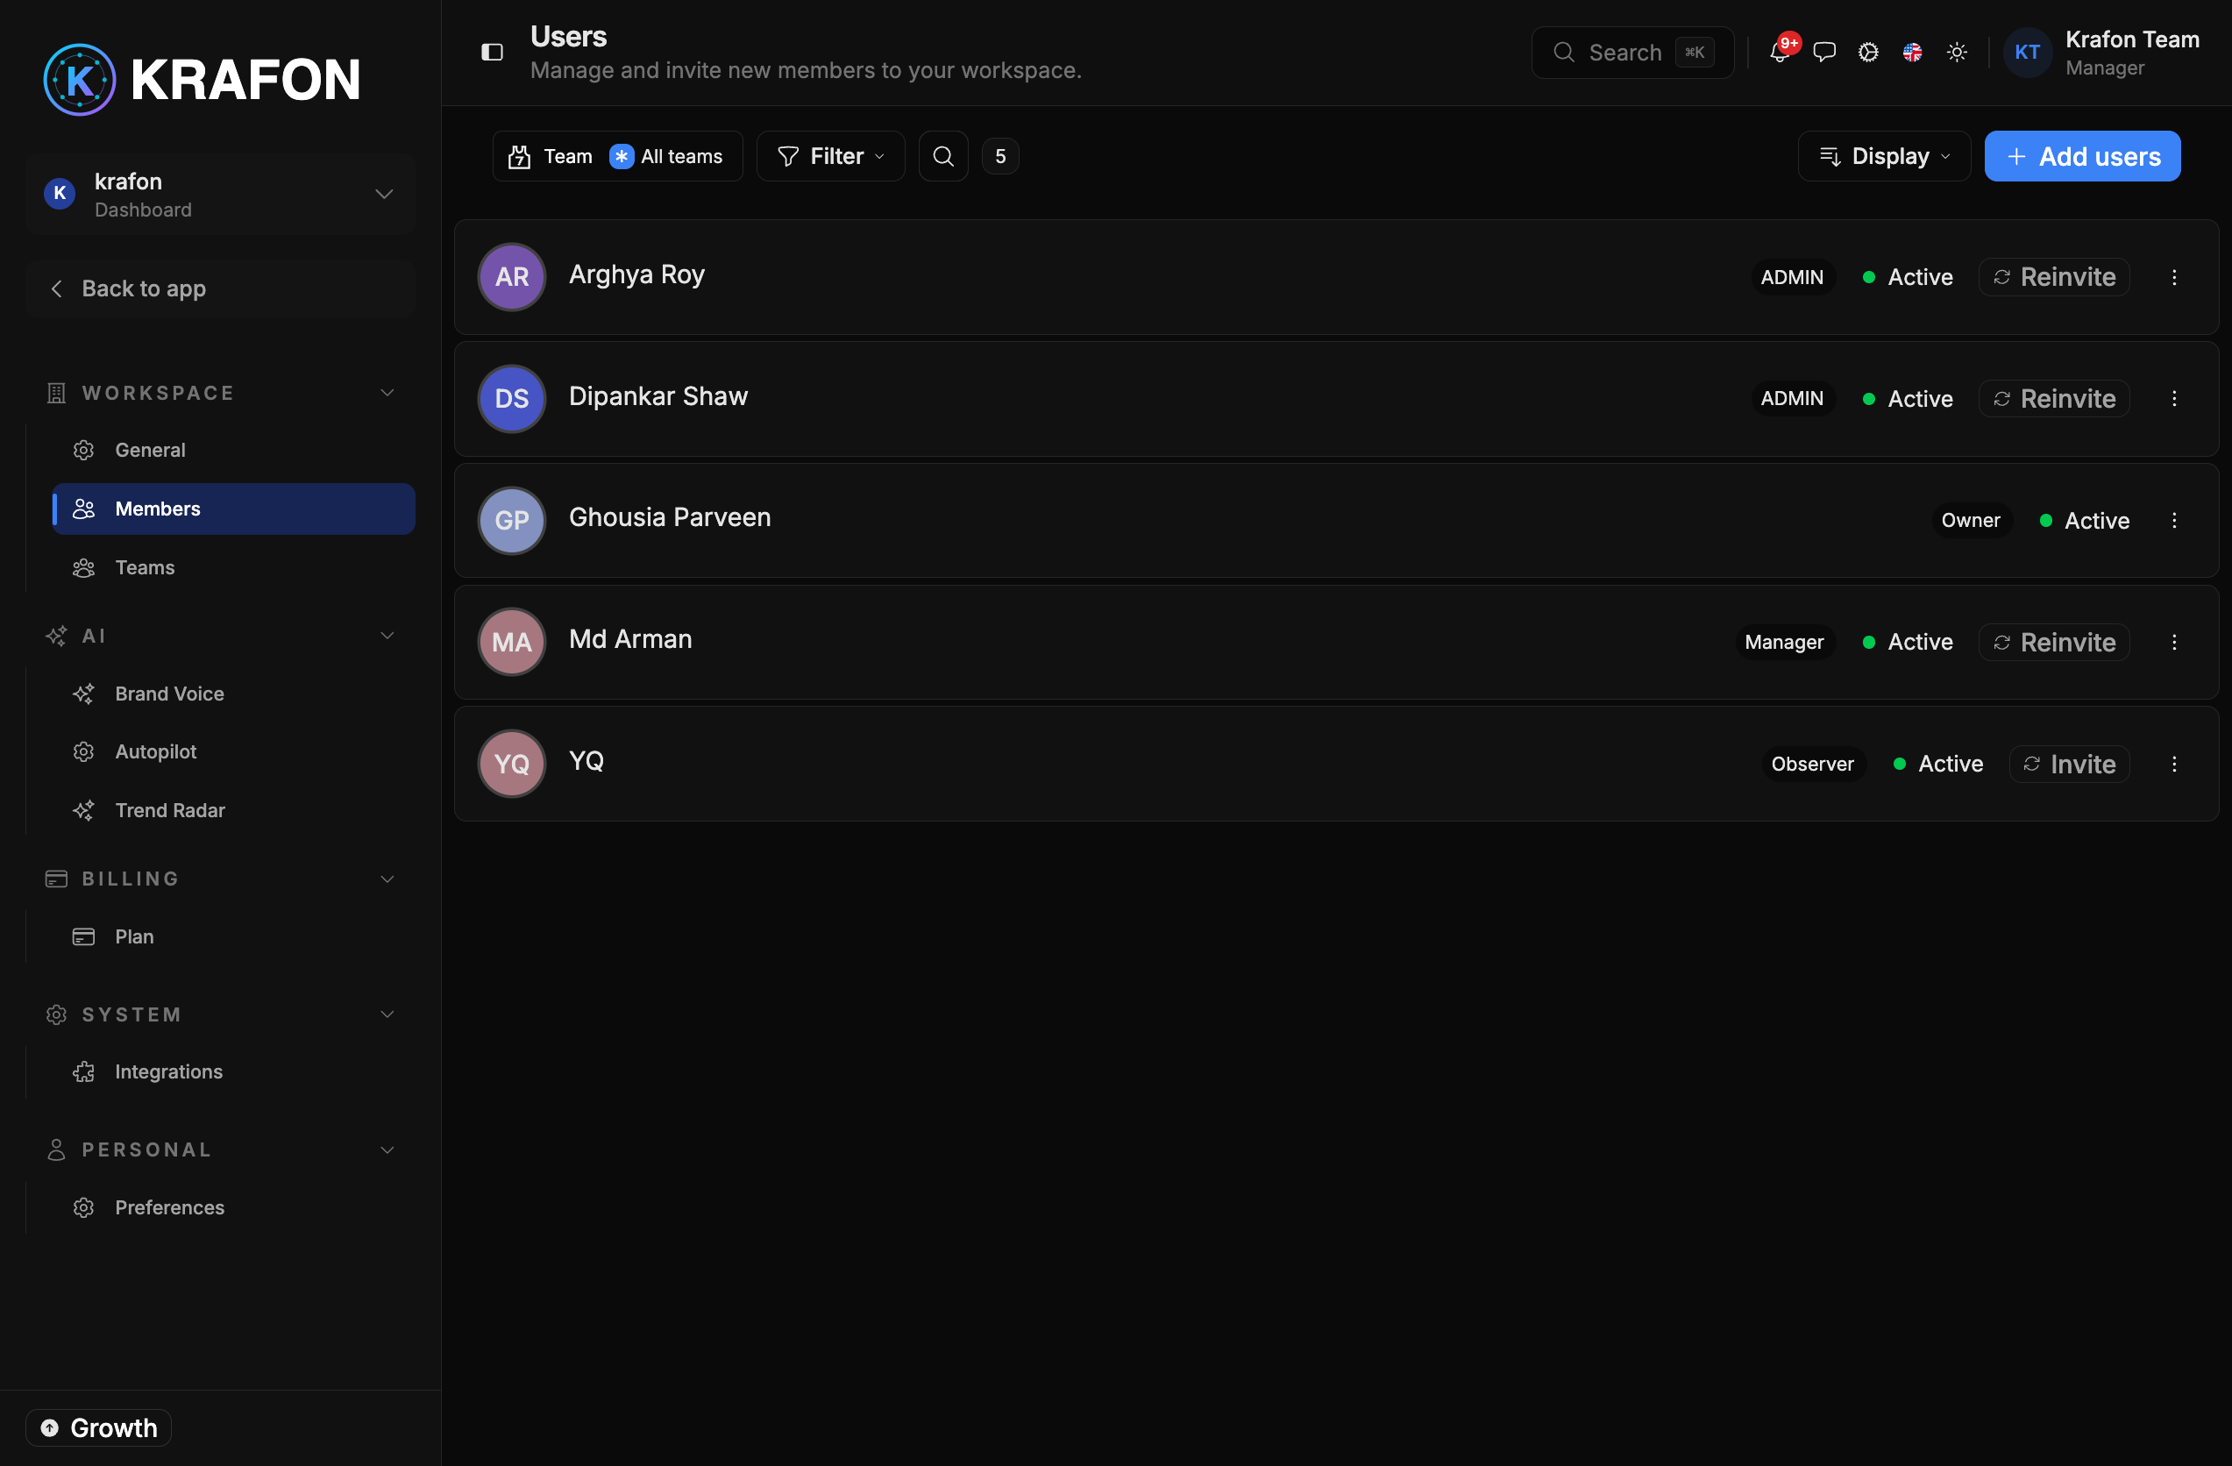Open the billing Plan page
Image resolution: width=2232 pixels, height=1466 pixels.
(x=232, y=937)
